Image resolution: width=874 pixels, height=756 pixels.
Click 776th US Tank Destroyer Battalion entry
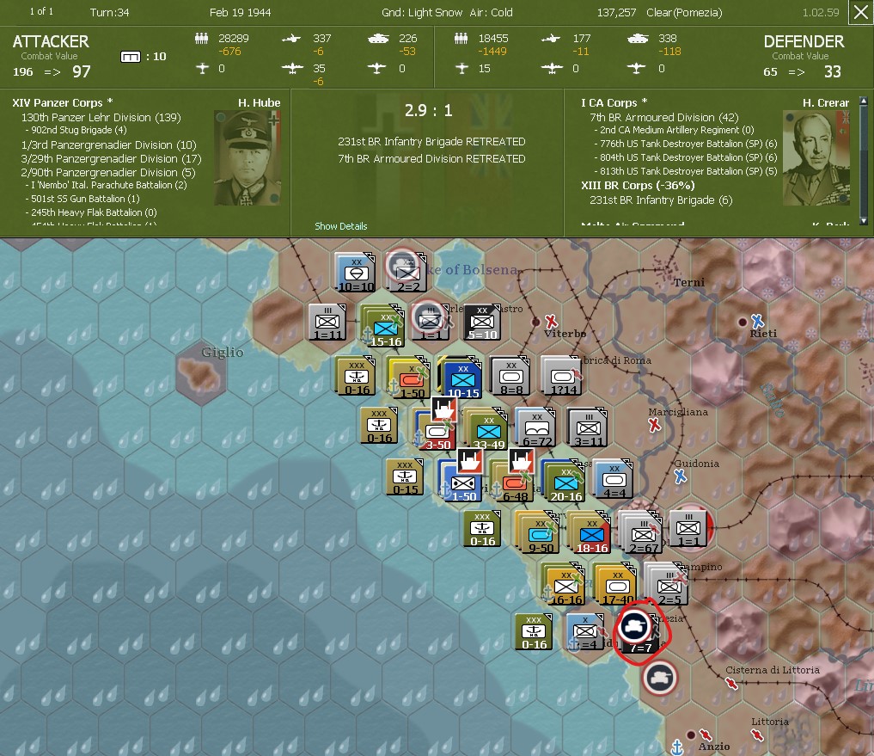tap(686, 144)
